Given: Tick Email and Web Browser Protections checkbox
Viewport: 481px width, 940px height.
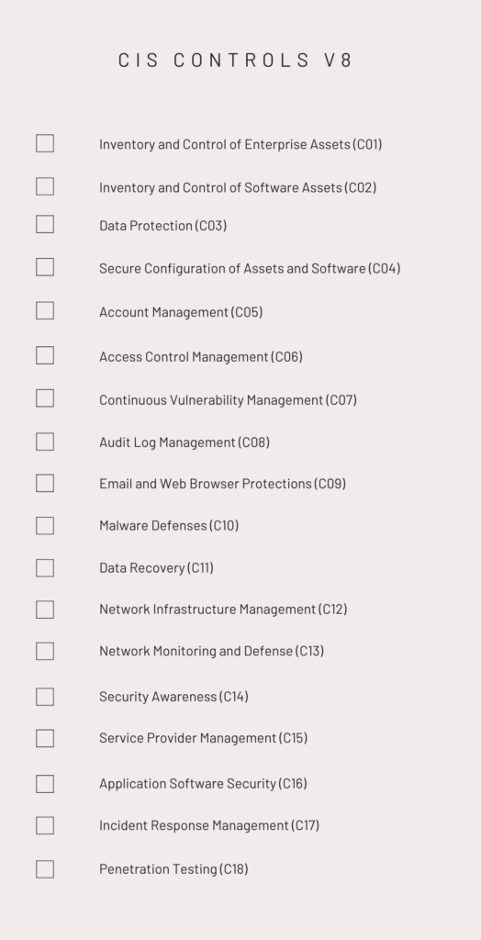Looking at the screenshot, I should (45, 483).
